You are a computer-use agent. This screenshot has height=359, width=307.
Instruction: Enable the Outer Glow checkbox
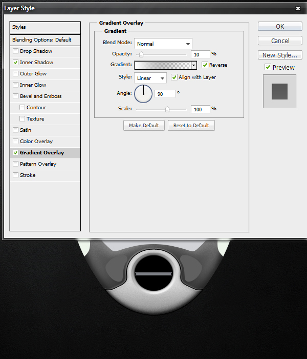15,73
